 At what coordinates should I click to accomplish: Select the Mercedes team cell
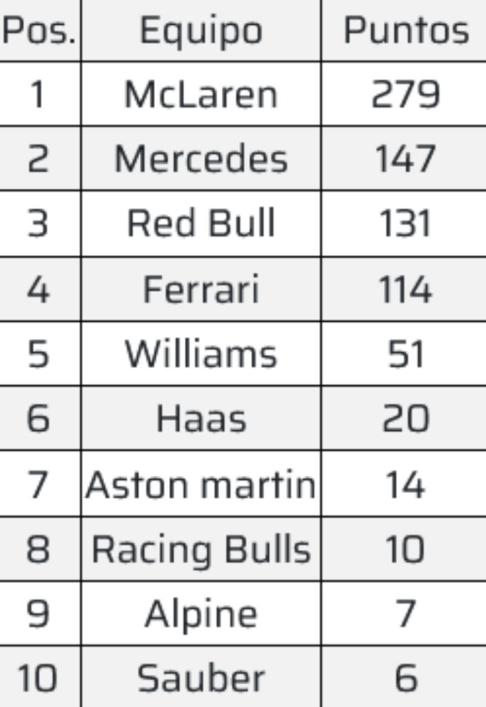click(201, 159)
